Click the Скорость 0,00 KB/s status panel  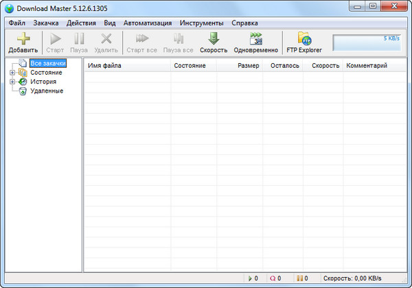click(352, 278)
